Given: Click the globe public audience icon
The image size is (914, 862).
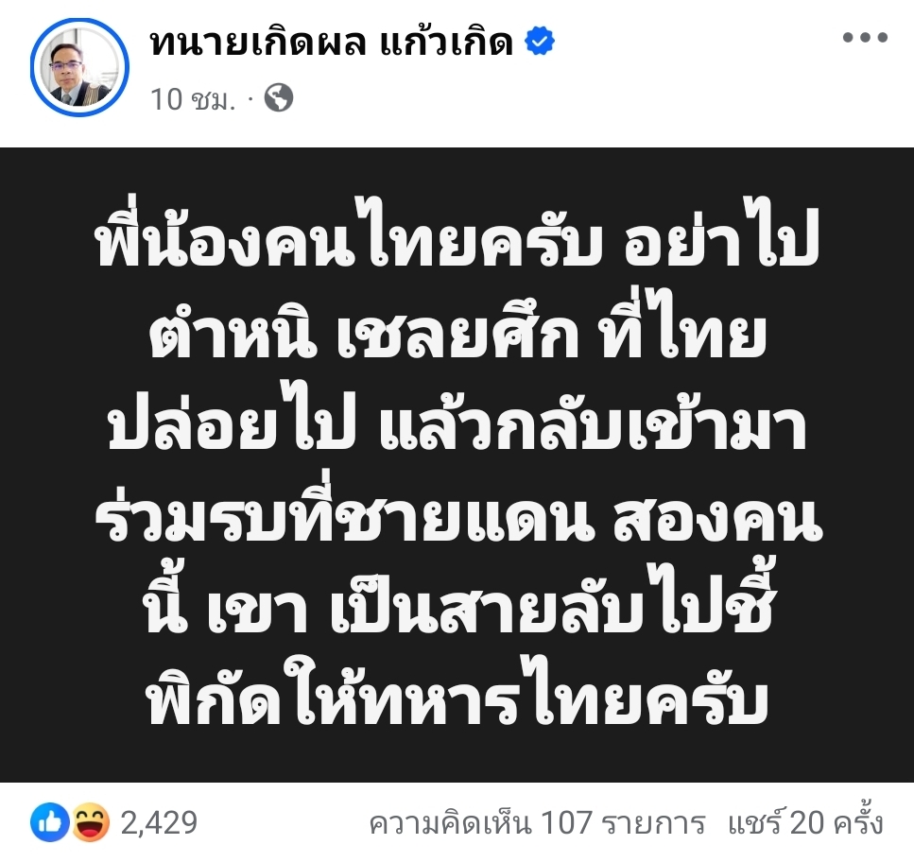Looking at the screenshot, I should [279, 98].
